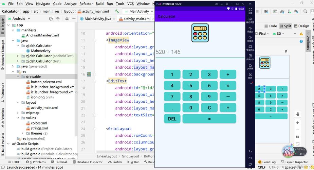Open the Refactor menu
Viewport: 314px width, 170px height.
pyautogui.click(x=86, y=4)
